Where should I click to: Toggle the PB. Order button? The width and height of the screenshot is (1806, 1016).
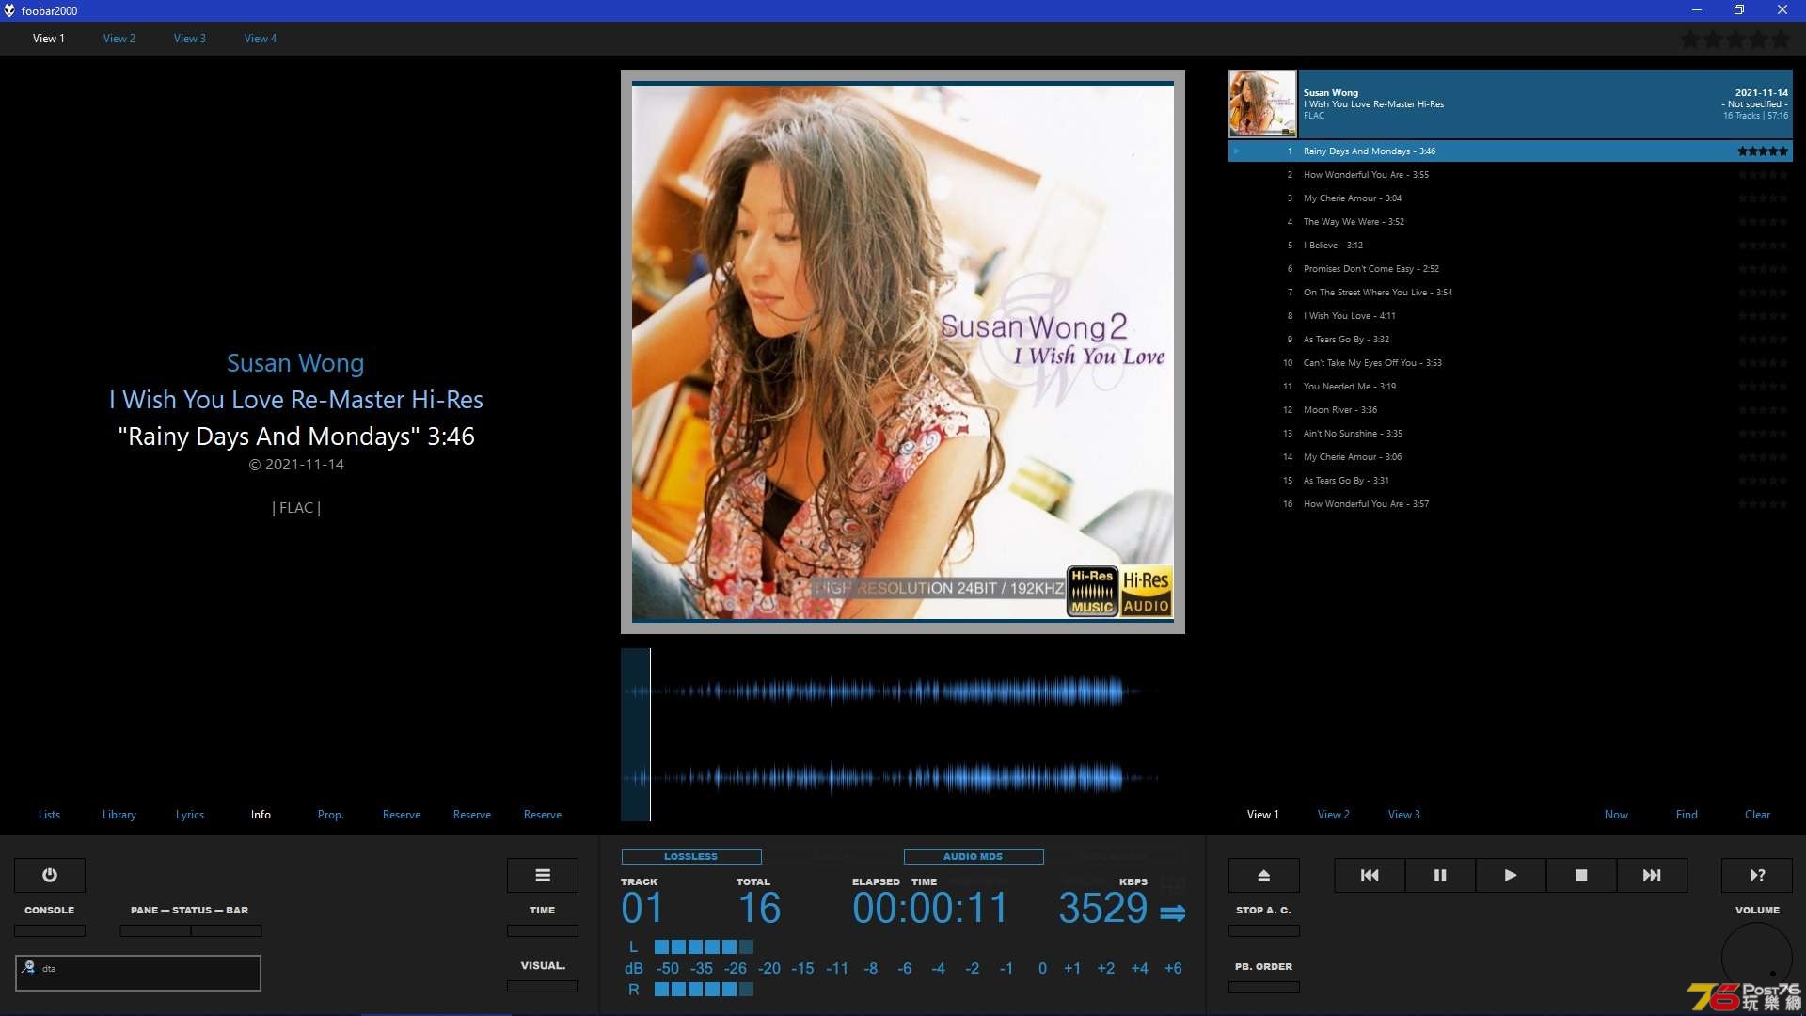click(x=1264, y=987)
